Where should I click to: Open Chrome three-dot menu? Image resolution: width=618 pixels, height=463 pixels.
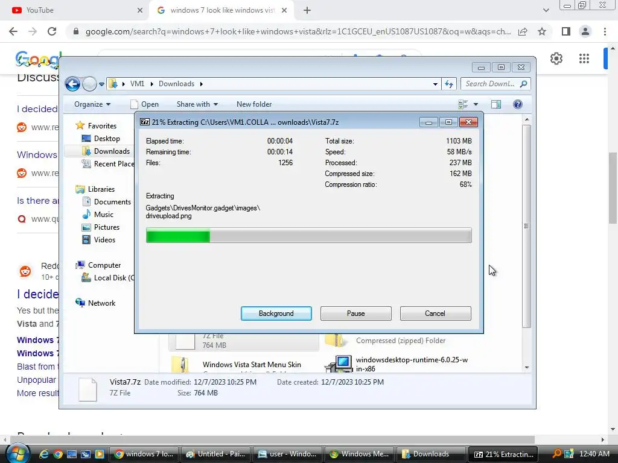605,31
